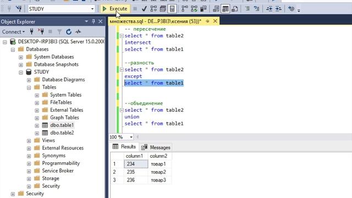Image resolution: width=352 pixels, height=198 pixels.
Task: Click Object Explorer stop square icon
Action: pos(50,32)
